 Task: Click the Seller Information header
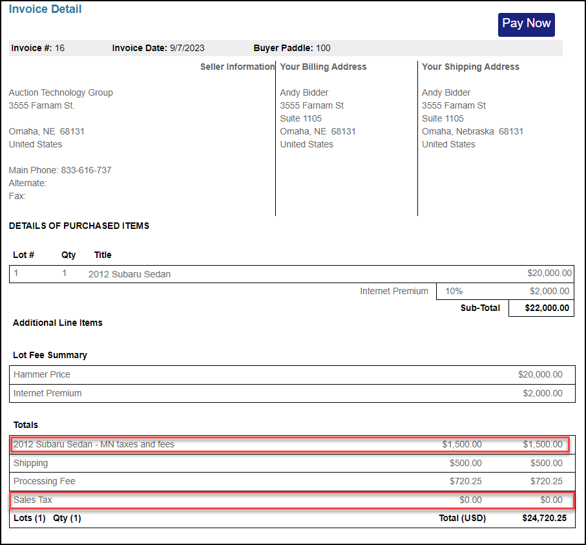pos(237,67)
